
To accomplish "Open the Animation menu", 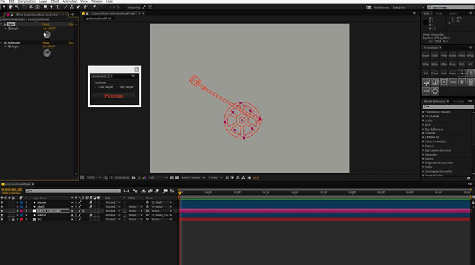I will click(x=70, y=1).
